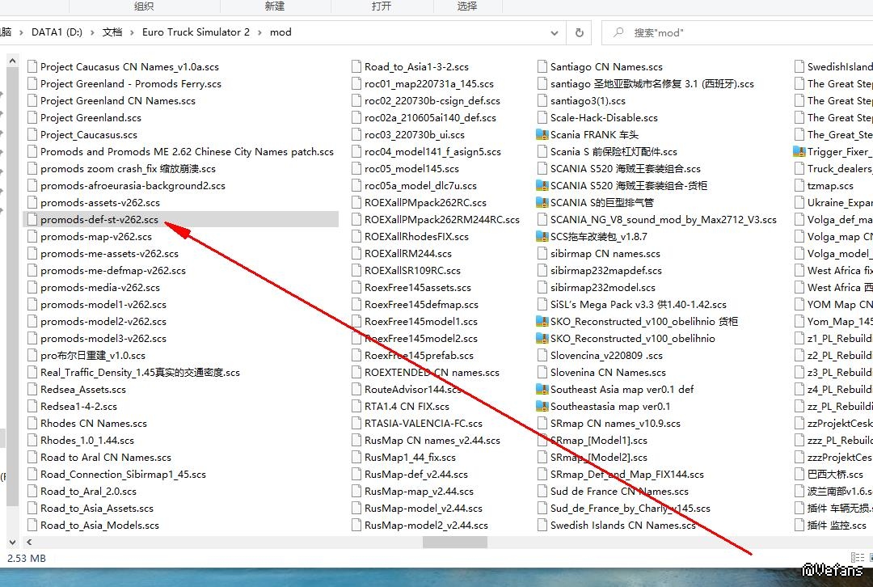Image resolution: width=873 pixels, height=587 pixels.
Task: Select SKO_Reconstructed_v100_obelihnio 货柜 folder icon
Action: [x=542, y=321]
